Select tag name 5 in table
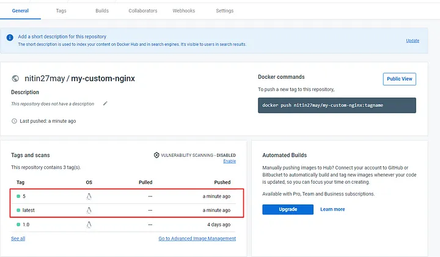The height and width of the screenshot is (257, 440). [24, 196]
